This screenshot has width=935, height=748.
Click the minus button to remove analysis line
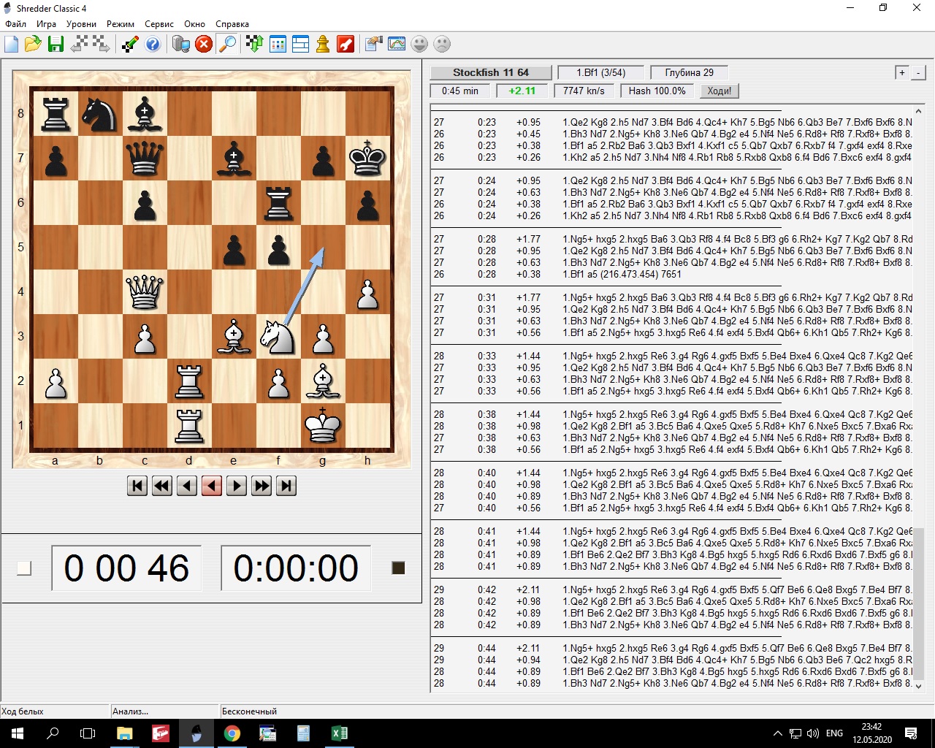coord(918,72)
